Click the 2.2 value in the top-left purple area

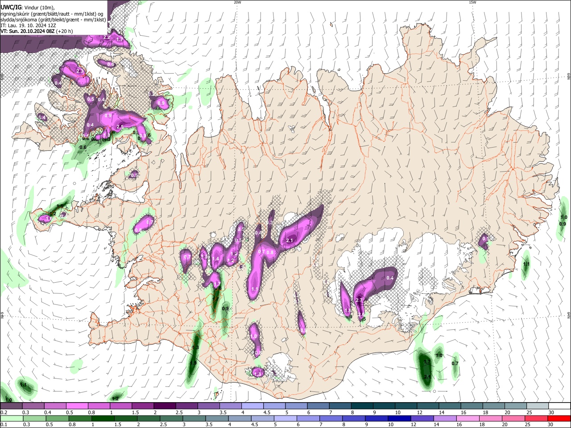click(x=107, y=37)
